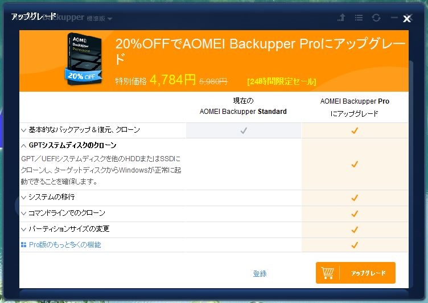This screenshot has width=428, height=303.
Task: Click the 特別価格 label
Action: (x=131, y=81)
